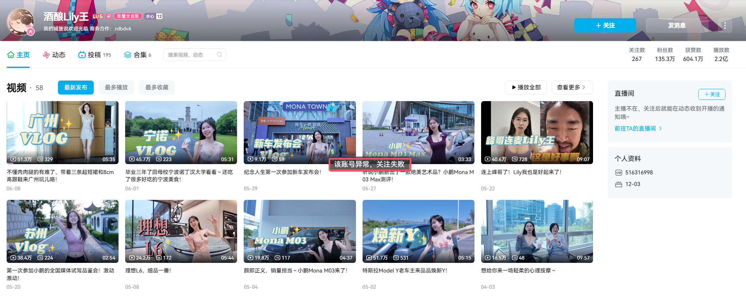The width and height of the screenshot is (746, 299).
Task: Click the play count icon on 焕新Y video
Action: click(x=369, y=258)
